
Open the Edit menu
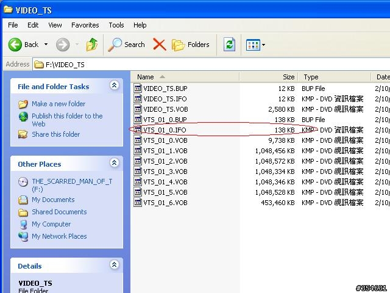[x=33, y=25]
